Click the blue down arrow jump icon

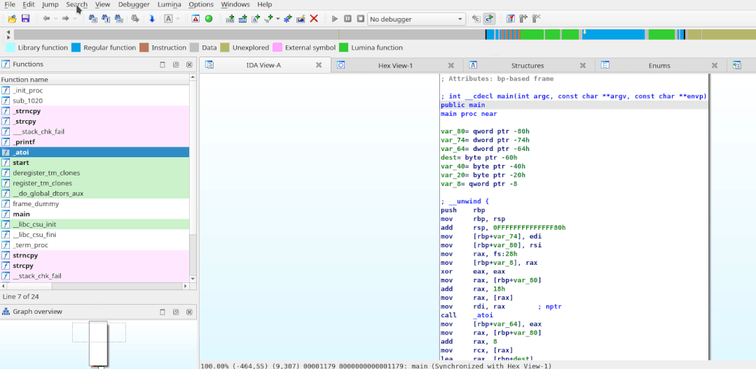click(151, 18)
